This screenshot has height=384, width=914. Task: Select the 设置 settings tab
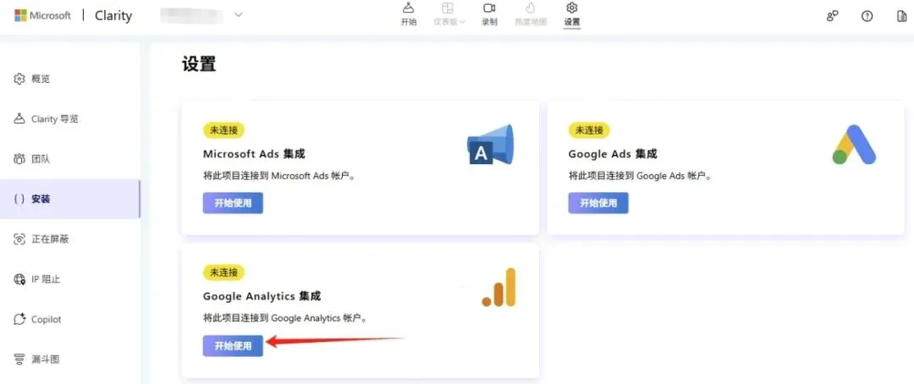tap(572, 14)
